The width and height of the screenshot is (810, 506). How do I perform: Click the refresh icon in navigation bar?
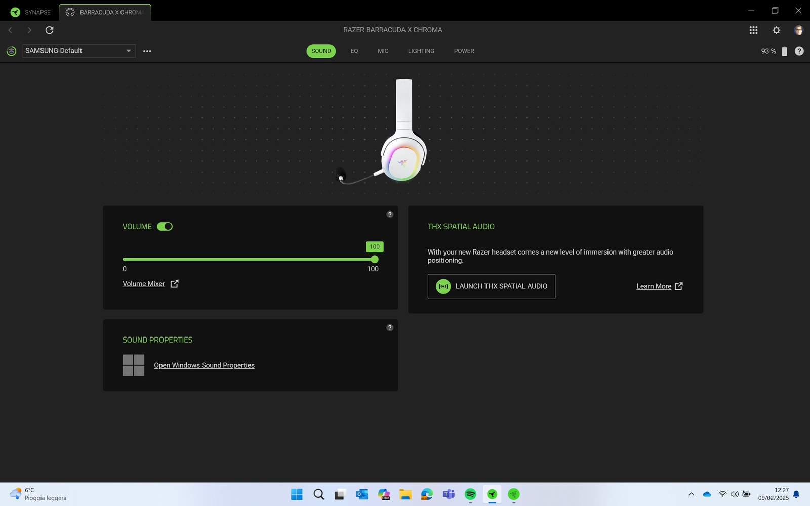point(49,30)
